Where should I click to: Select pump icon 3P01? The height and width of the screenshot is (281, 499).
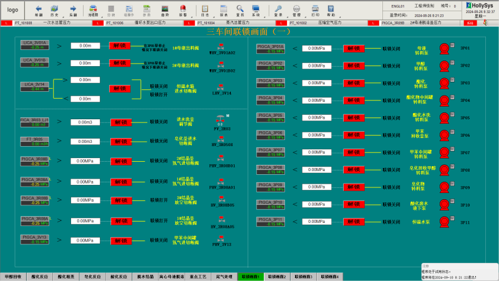point(444,49)
